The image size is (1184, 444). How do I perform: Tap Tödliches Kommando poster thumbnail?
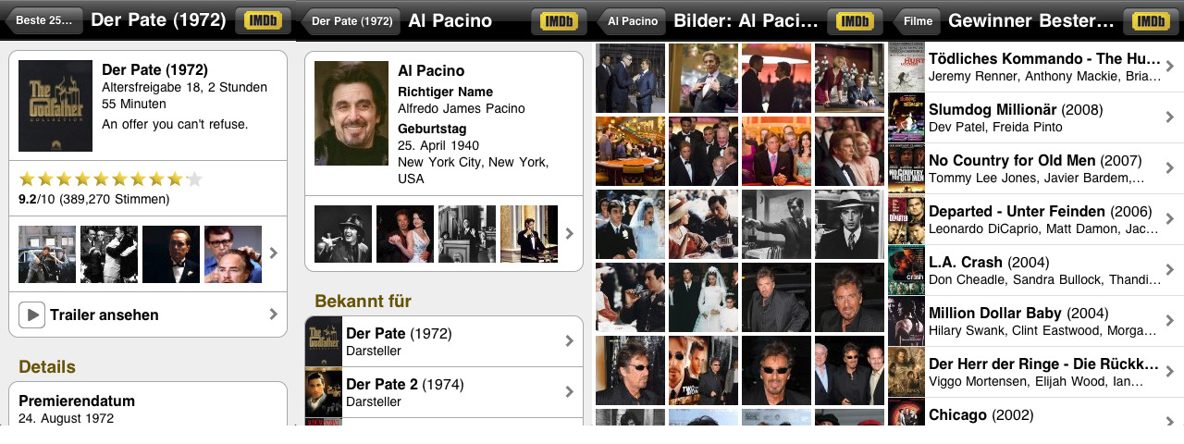(x=906, y=67)
